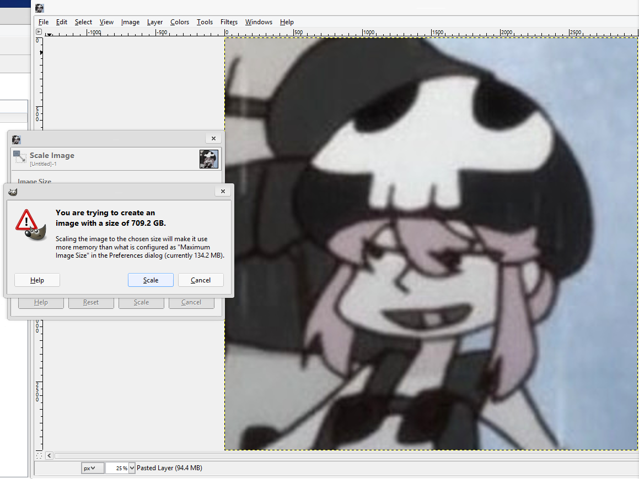
Task: Open the File menu
Action: click(43, 22)
